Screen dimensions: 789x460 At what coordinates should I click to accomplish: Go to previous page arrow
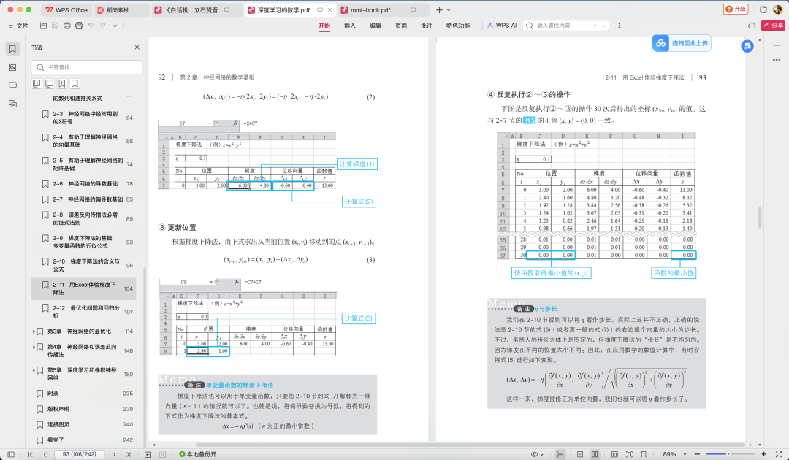tap(45, 454)
